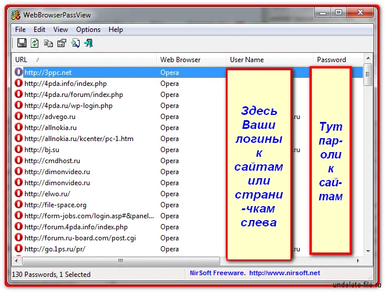Image resolution: width=385 pixels, height=292 pixels.
Task: Open the Edit menu
Action: pos(39,30)
